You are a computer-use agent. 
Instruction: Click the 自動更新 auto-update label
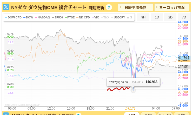tap(96, 8)
